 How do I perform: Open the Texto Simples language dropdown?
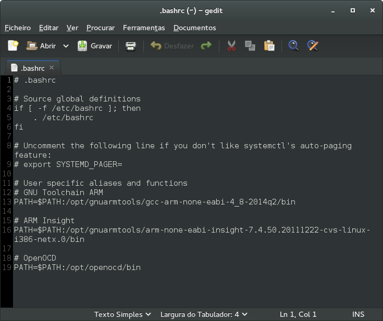122,314
